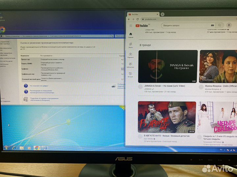Open 'JANAGA & Sevak — На грани (Lyric Video)' title
Viewport: 237px width, 177px height.
pos(165,86)
